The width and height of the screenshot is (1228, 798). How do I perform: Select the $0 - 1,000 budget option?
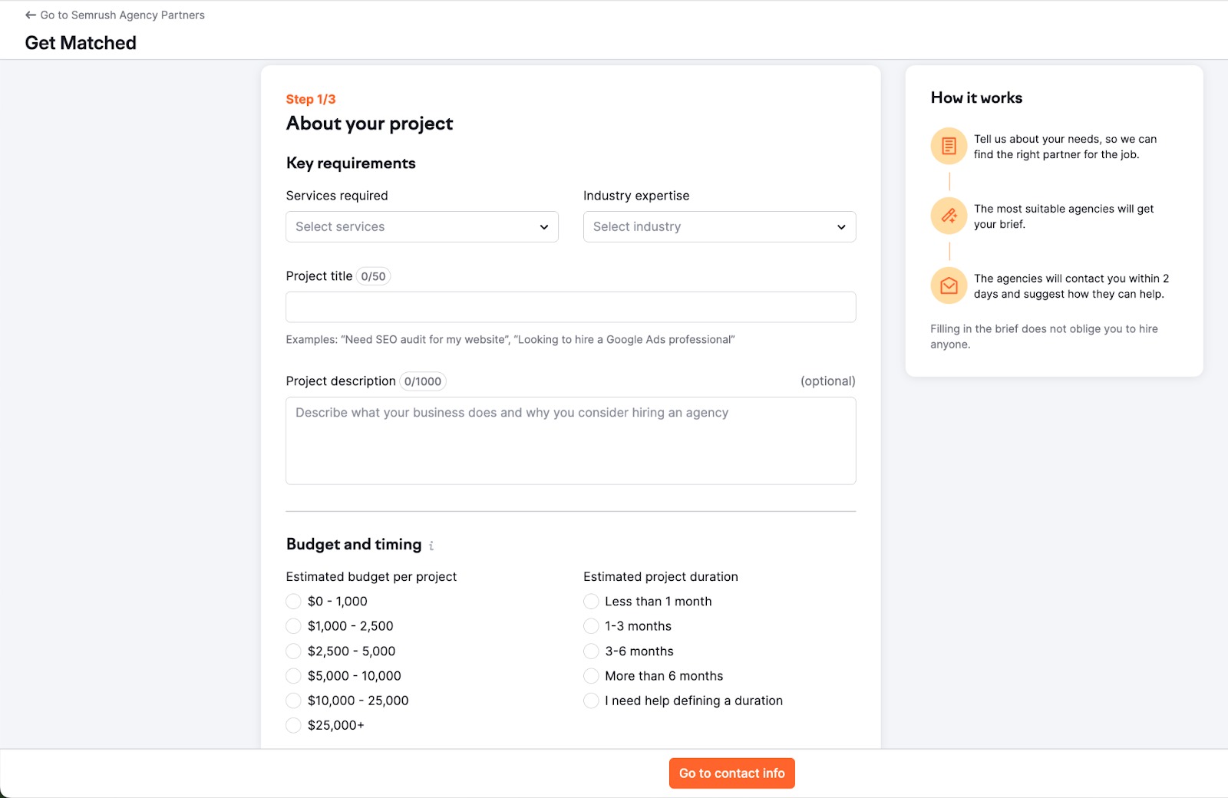pos(293,602)
